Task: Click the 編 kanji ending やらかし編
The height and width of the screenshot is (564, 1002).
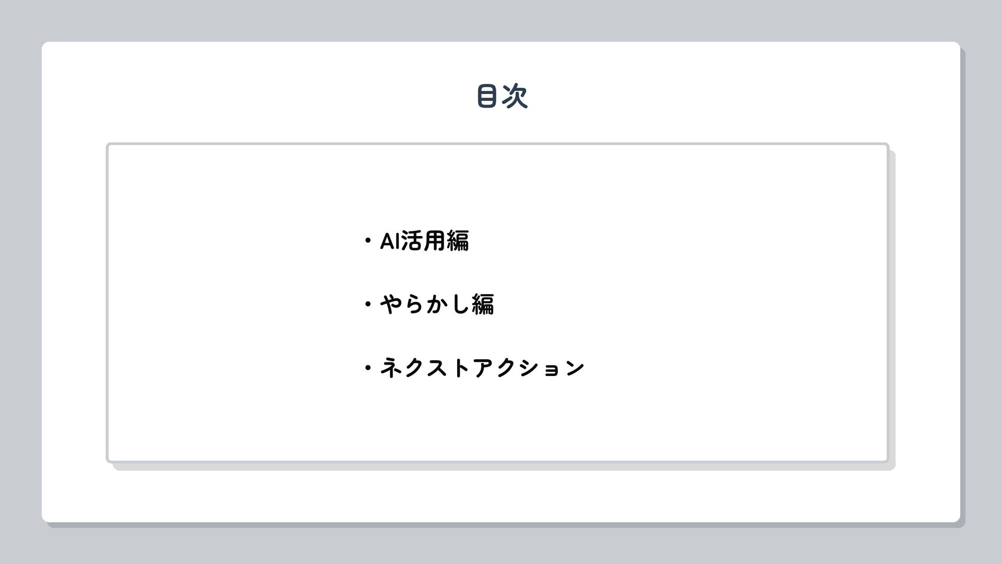Action: pos(483,304)
